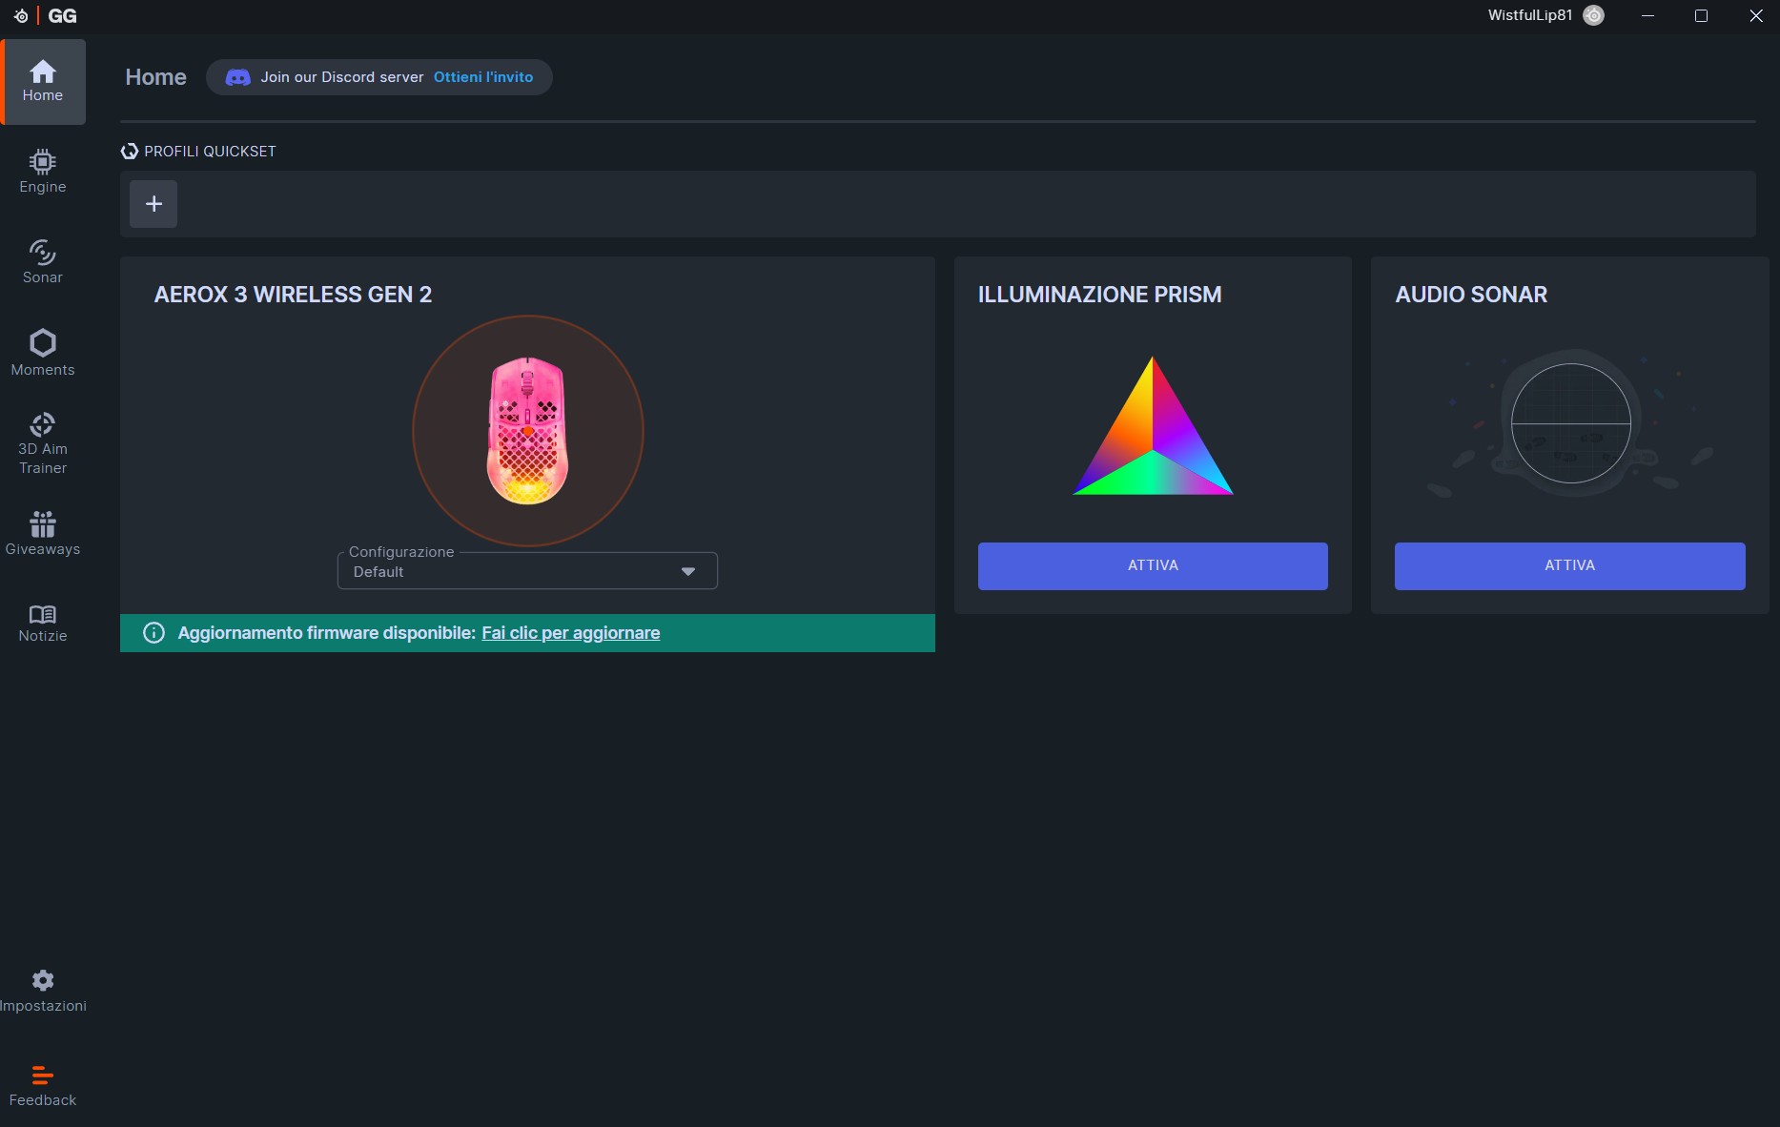The width and height of the screenshot is (1780, 1127).
Task: Open the Giveaways page
Action: point(43,533)
